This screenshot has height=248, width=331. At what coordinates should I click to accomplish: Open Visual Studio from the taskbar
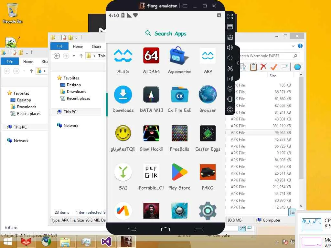pos(106,242)
